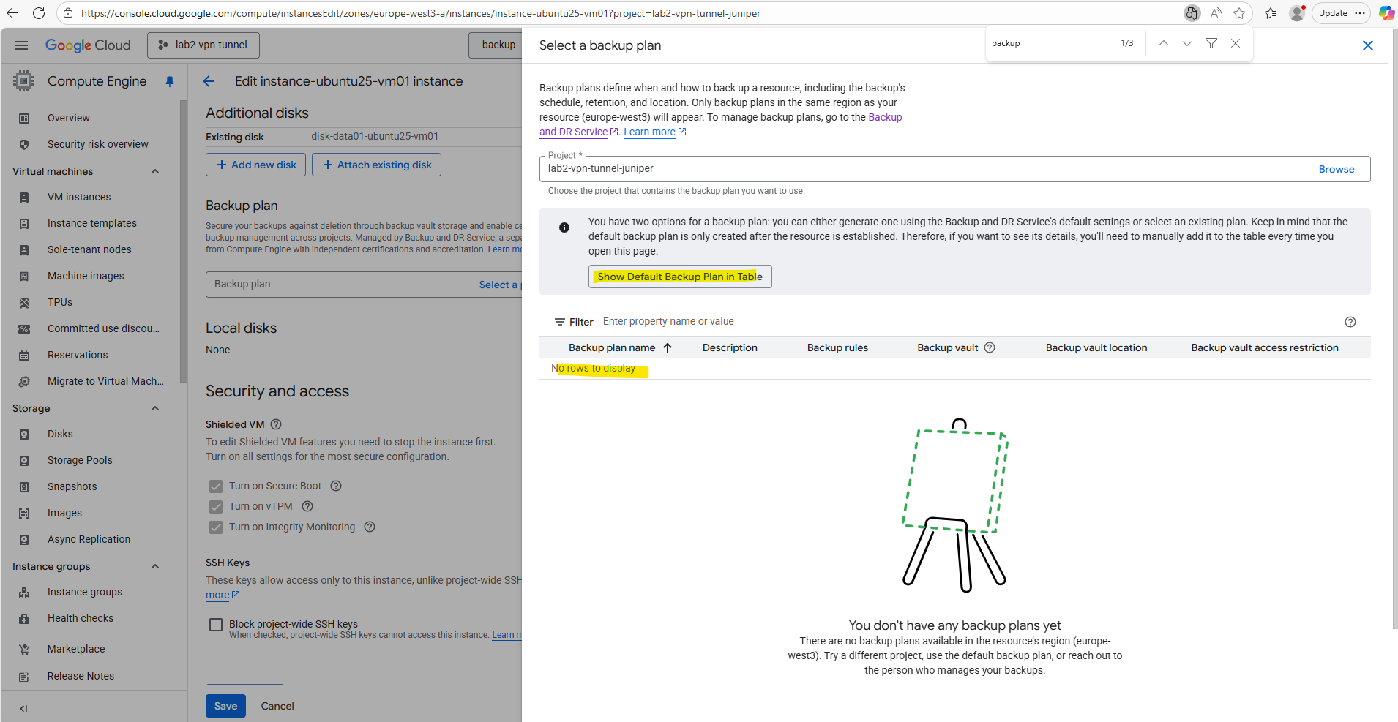Add page to favorites with star icon
This screenshot has width=1398, height=722.
1239,13
